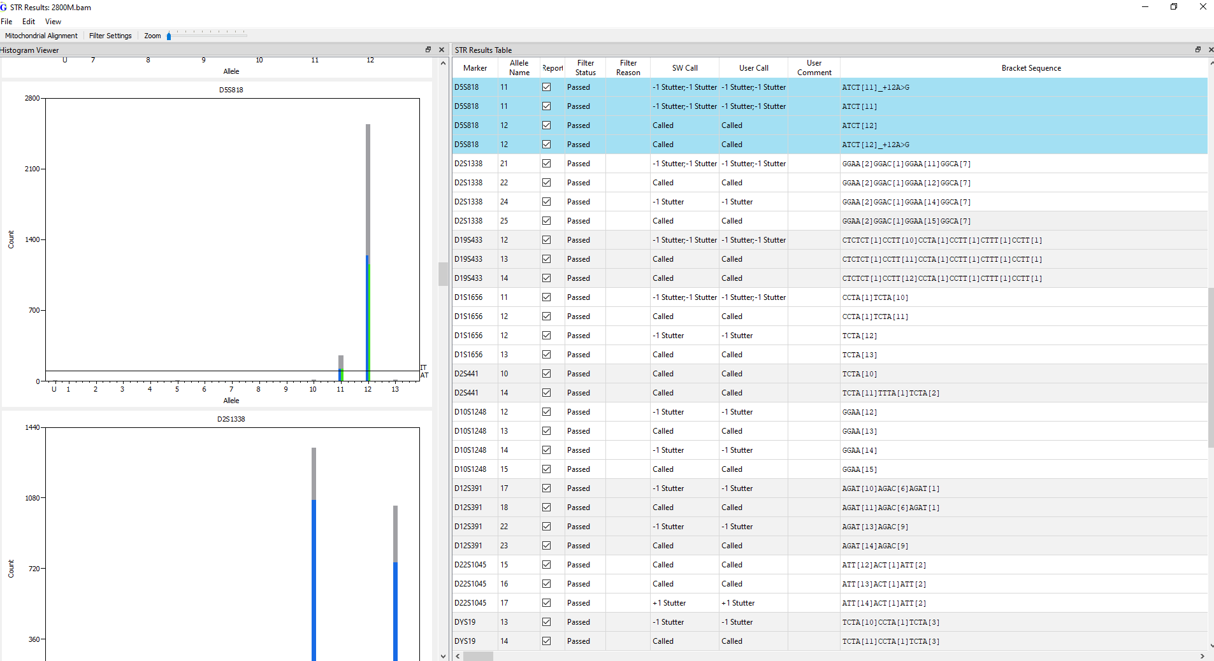Select bracket sequence ATT[12]ACT[1]ATT[2] cell

click(1024, 565)
